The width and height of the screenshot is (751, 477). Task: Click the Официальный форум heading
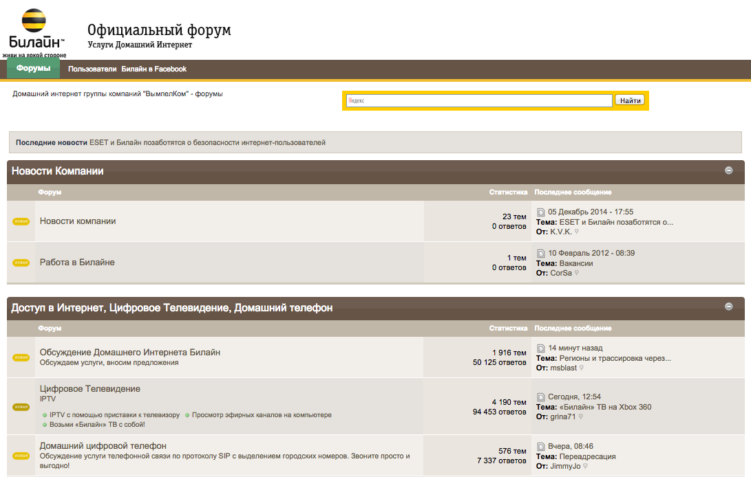point(159,30)
